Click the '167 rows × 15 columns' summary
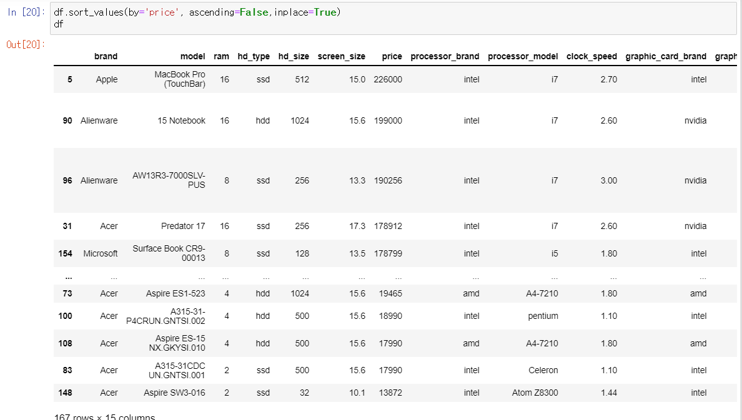Viewport: 742px width, 420px height. (x=104, y=417)
